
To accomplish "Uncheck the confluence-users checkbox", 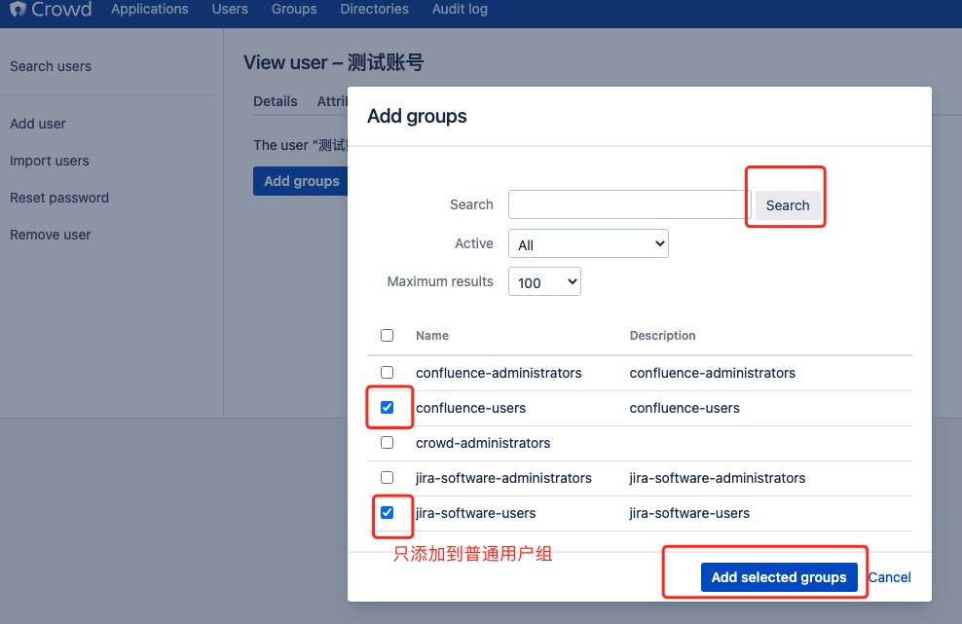I will pos(388,408).
